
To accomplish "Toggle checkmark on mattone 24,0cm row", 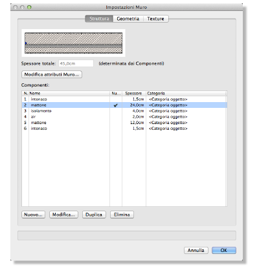I will coord(116,105).
